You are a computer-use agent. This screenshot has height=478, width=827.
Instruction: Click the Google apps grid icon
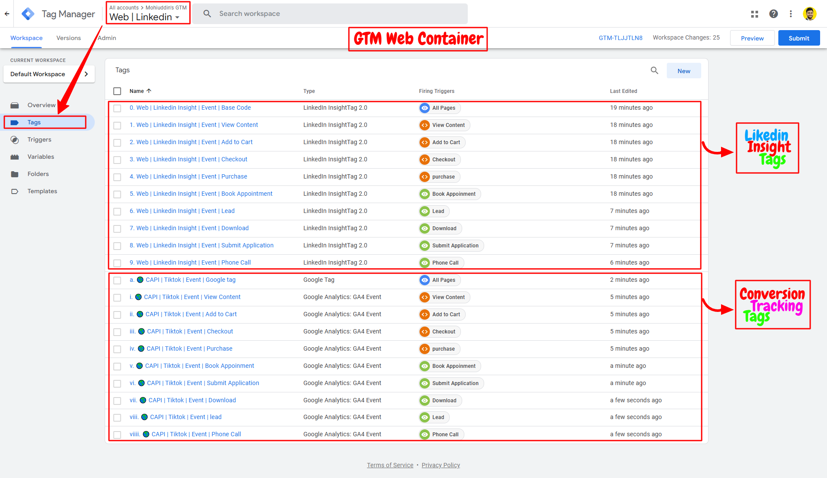pyautogui.click(x=754, y=14)
